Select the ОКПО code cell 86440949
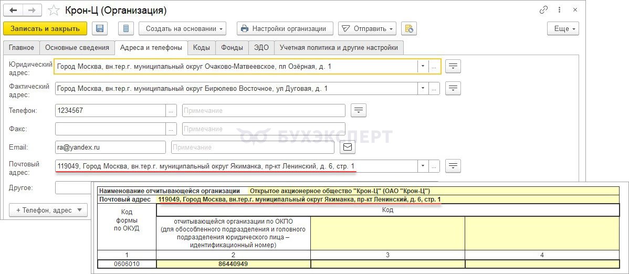Image resolution: width=629 pixels, height=274 pixels. click(233, 264)
